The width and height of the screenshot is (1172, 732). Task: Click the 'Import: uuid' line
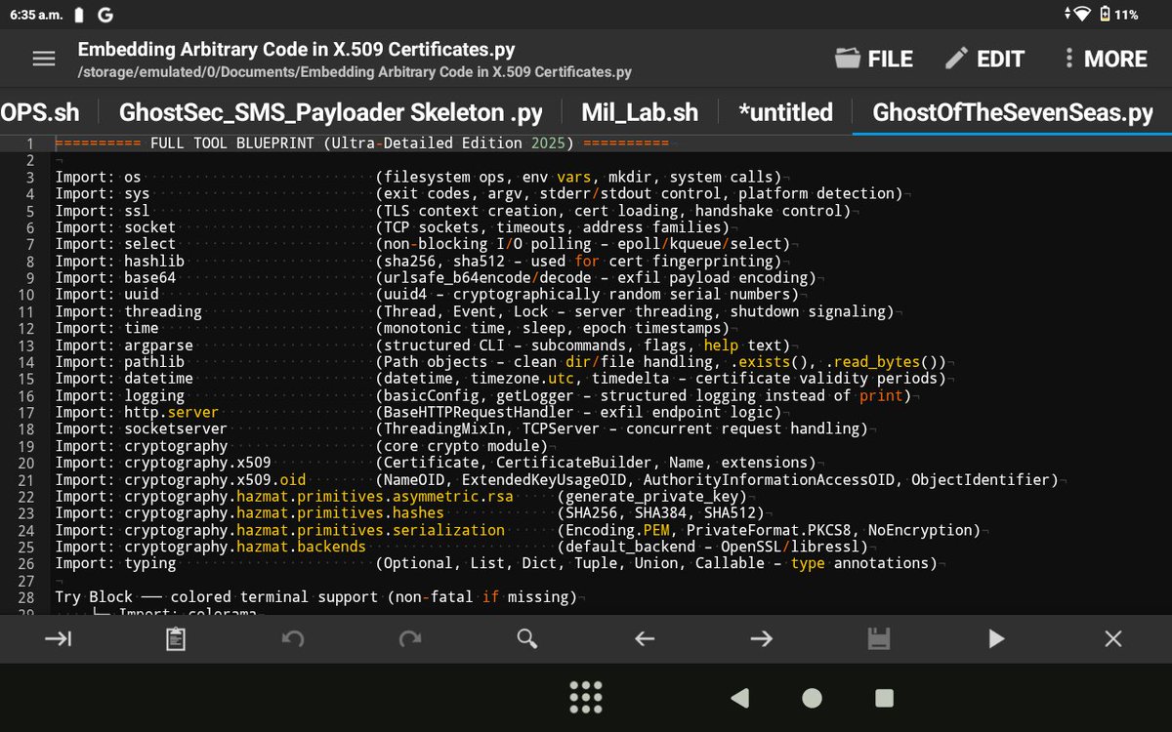430,295
